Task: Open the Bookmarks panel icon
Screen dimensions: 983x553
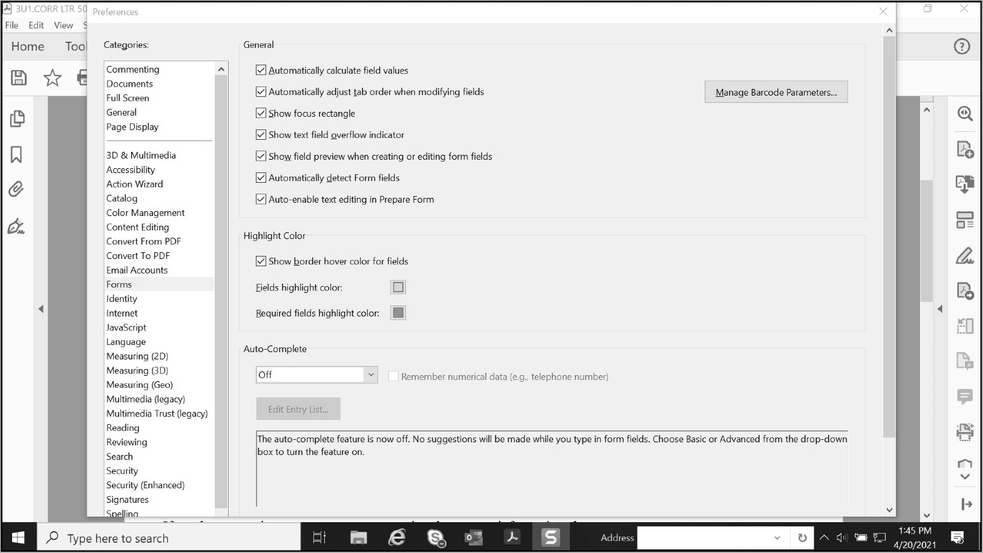Action: click(16, 155)
